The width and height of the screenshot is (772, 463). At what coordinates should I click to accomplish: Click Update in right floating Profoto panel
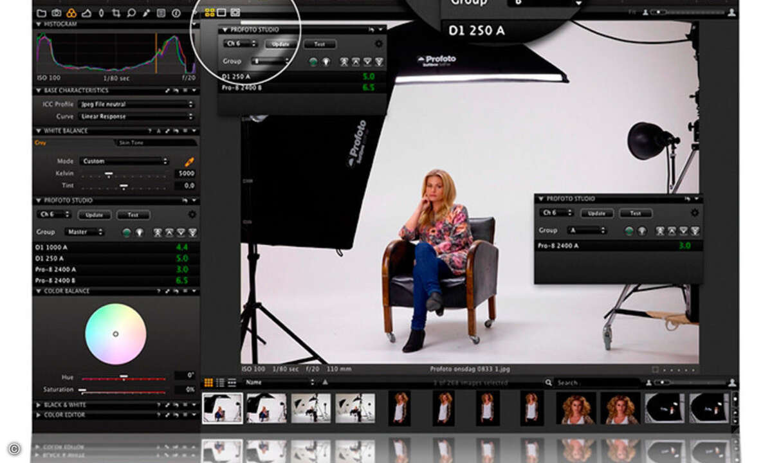tap(597, 213)
